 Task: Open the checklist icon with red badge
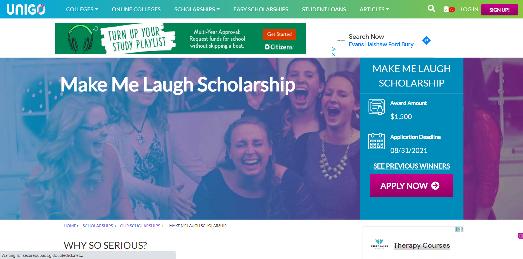pyautogui.click(x=449, y=9)
